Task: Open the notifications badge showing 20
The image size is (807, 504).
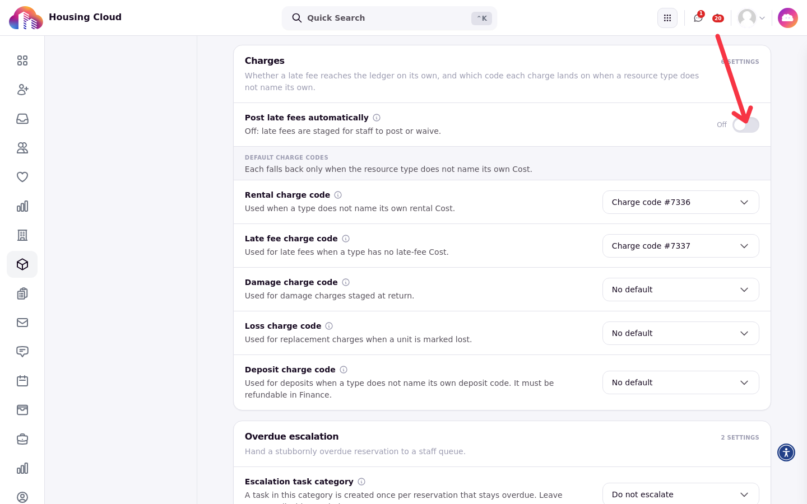Action: pos(718,18)
